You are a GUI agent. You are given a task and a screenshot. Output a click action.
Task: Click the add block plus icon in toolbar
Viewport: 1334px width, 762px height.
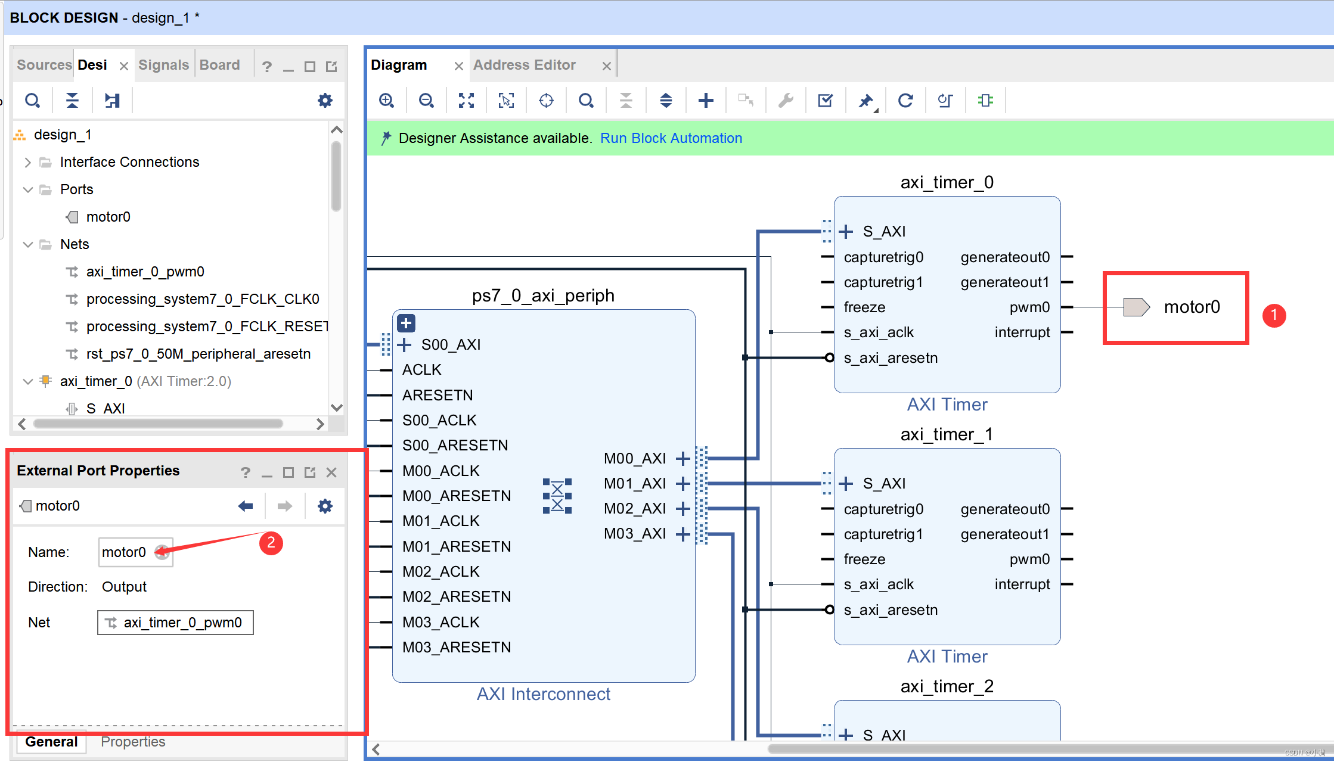tap(705, 101)
